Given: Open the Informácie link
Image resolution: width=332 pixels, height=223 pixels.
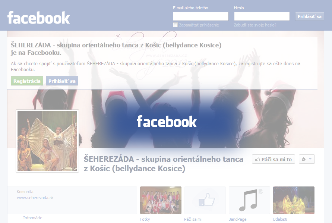Looking at the screenshot, I should pyautogui.click(x=33, y=218).
